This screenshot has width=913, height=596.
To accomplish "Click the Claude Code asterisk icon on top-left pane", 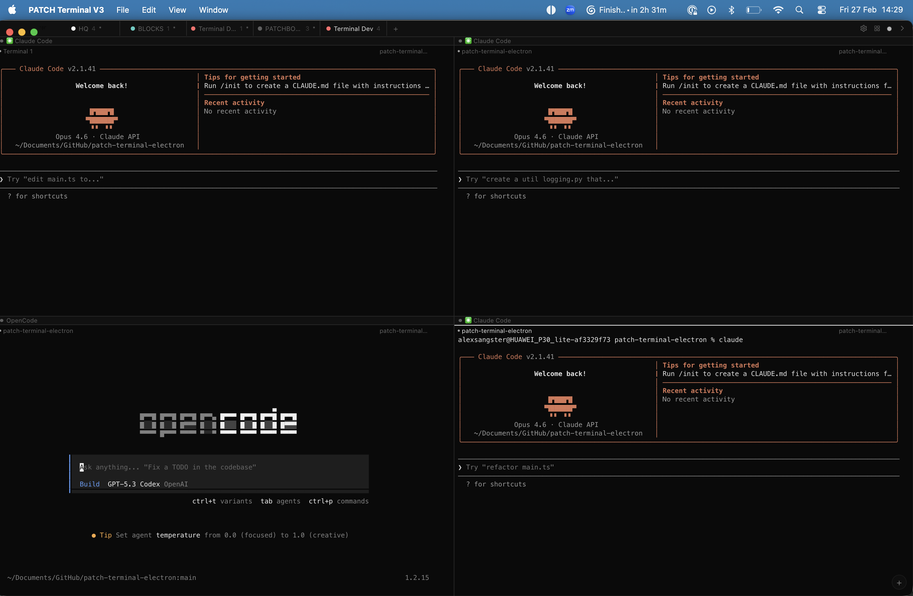I will (10, 41).
